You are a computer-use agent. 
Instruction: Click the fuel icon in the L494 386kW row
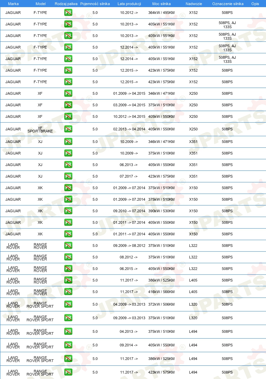[68, 359]
